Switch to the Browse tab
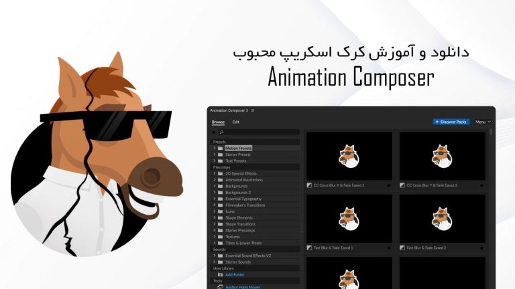This screenshot has height=289, width=515. (x=218, y=122)
